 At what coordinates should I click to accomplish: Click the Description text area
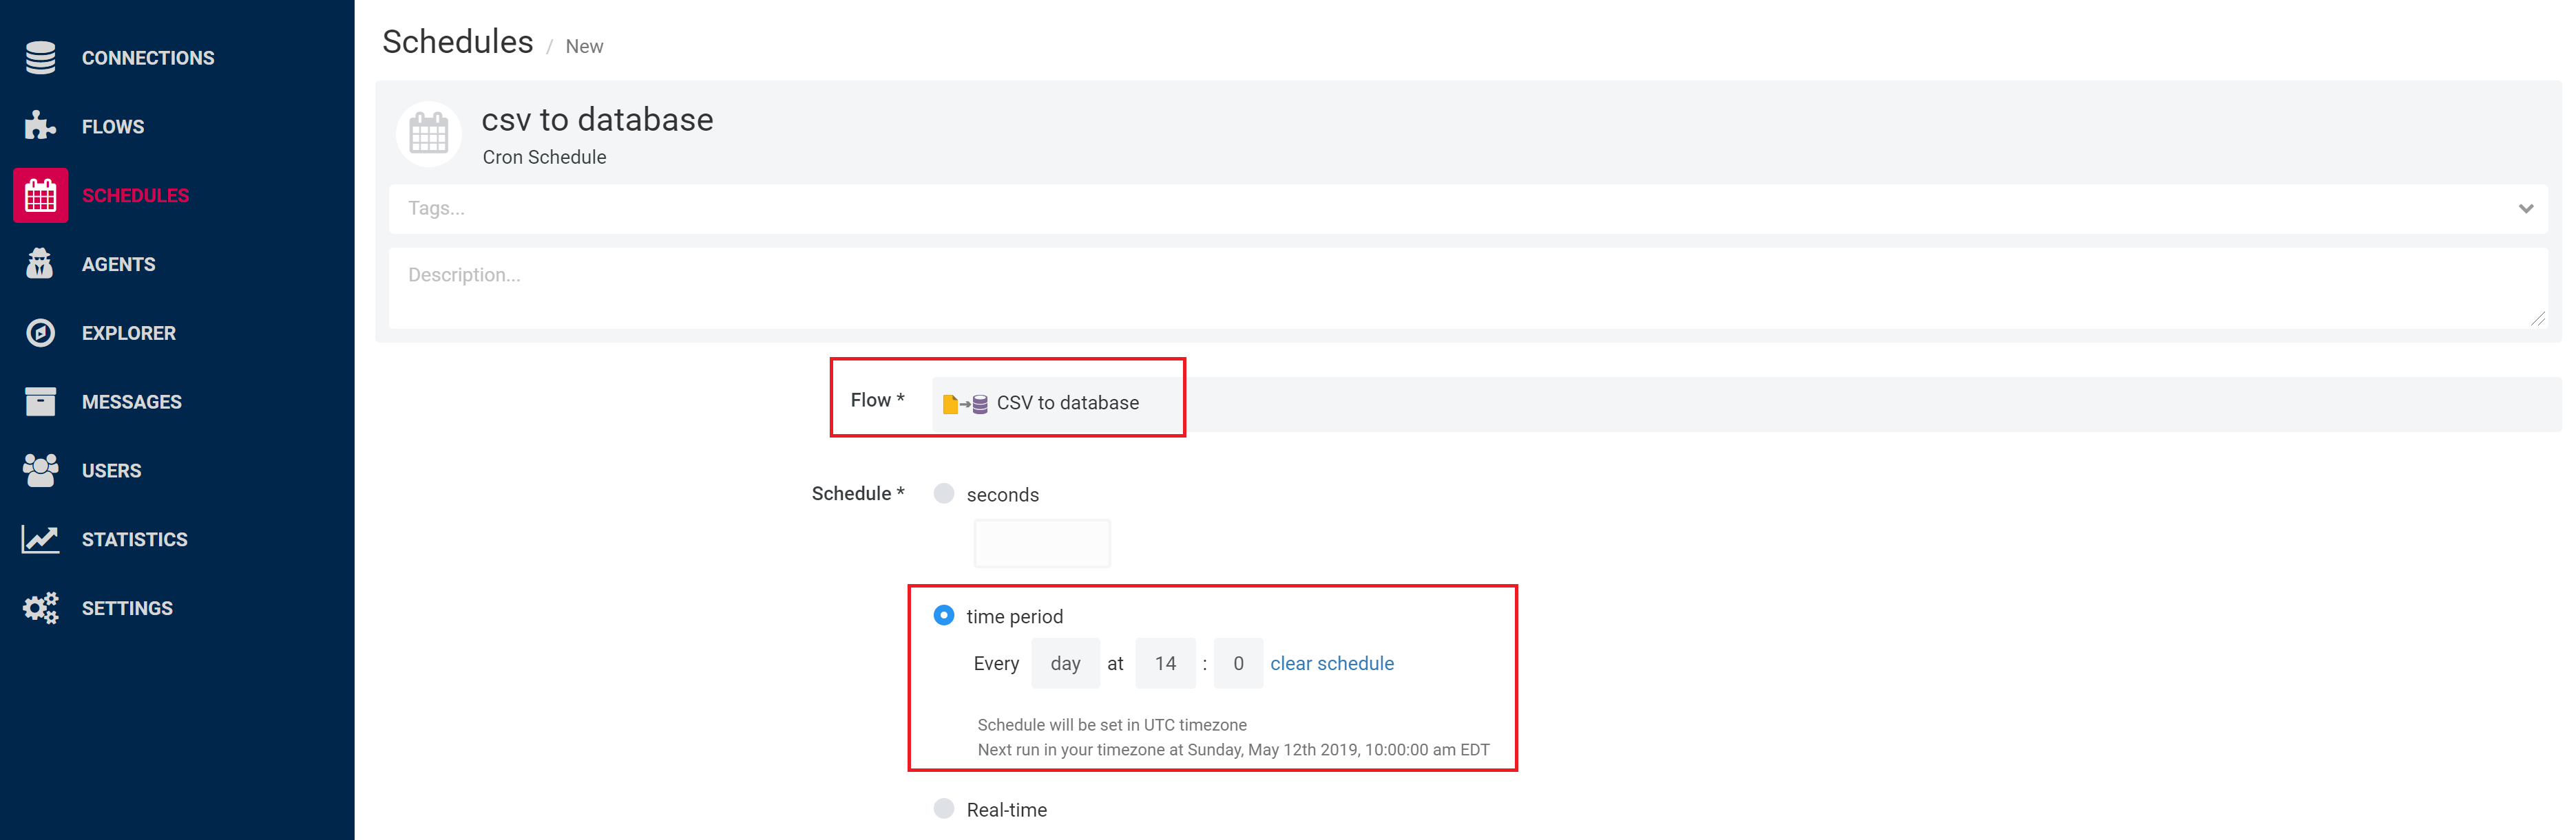pyautogui.click(x=1466, y=288)
